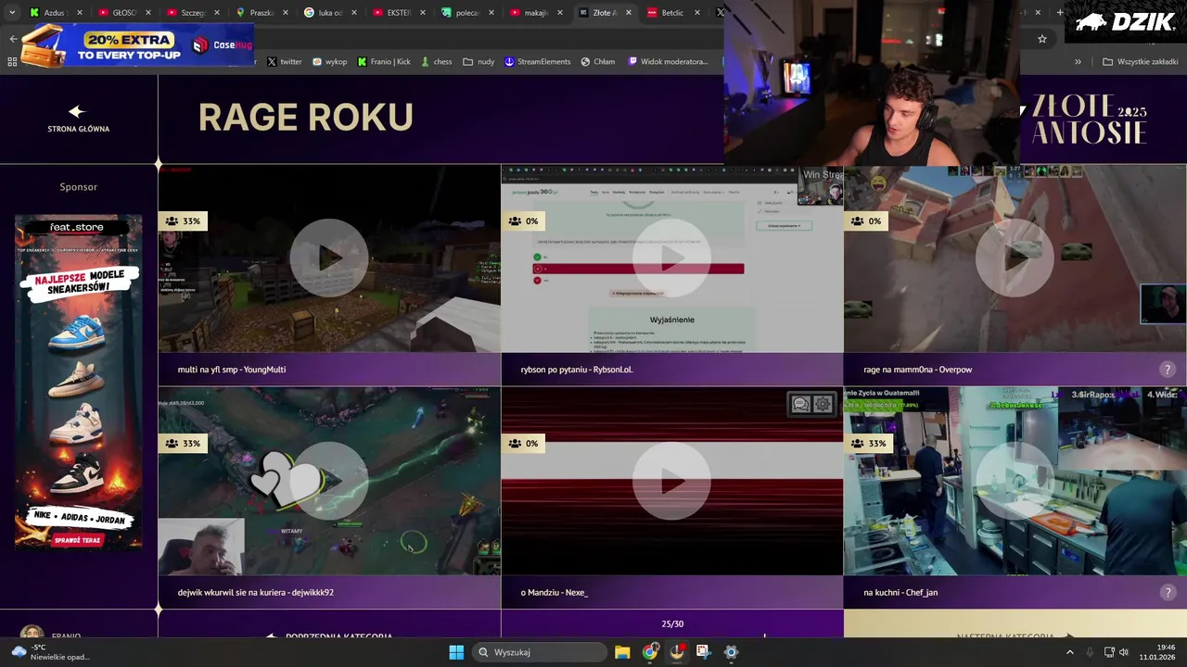Viewport: 1187px width, 667px height.
Task: Open the feat.store sneakers sponsor banner
Action: pyautogui.click(x=79, y=383)
